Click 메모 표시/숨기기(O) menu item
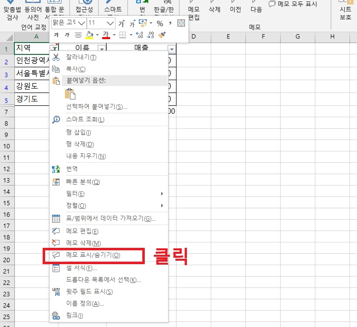Screen dimensions: 357x327 pos(109,255)
